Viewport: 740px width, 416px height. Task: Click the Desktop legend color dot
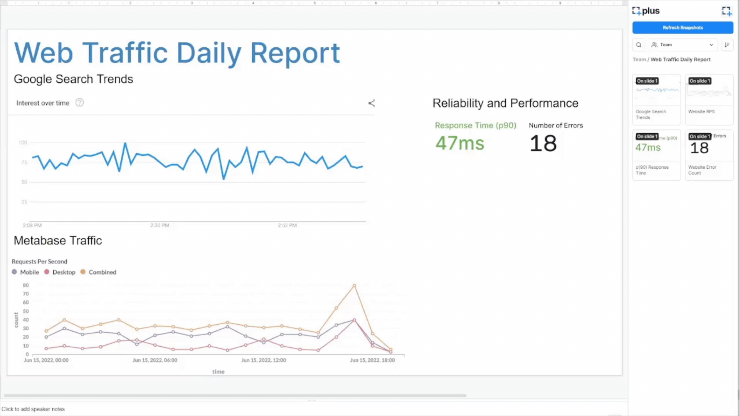[x=47, y=272]
